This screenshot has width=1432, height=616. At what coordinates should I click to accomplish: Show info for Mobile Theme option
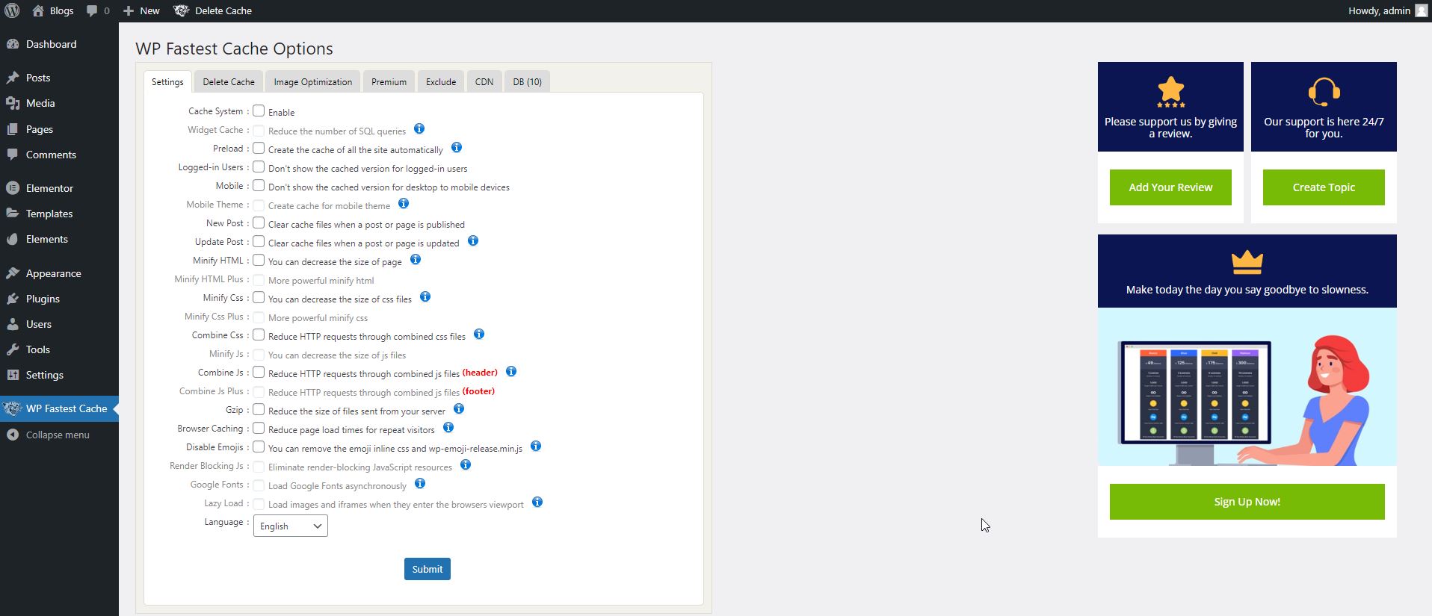click(x=404, y=204)
